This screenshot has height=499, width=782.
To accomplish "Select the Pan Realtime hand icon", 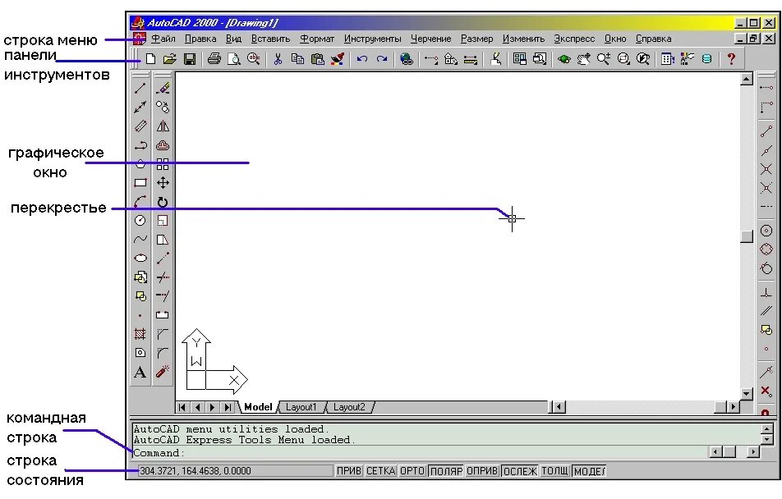I will coord(583,59).
